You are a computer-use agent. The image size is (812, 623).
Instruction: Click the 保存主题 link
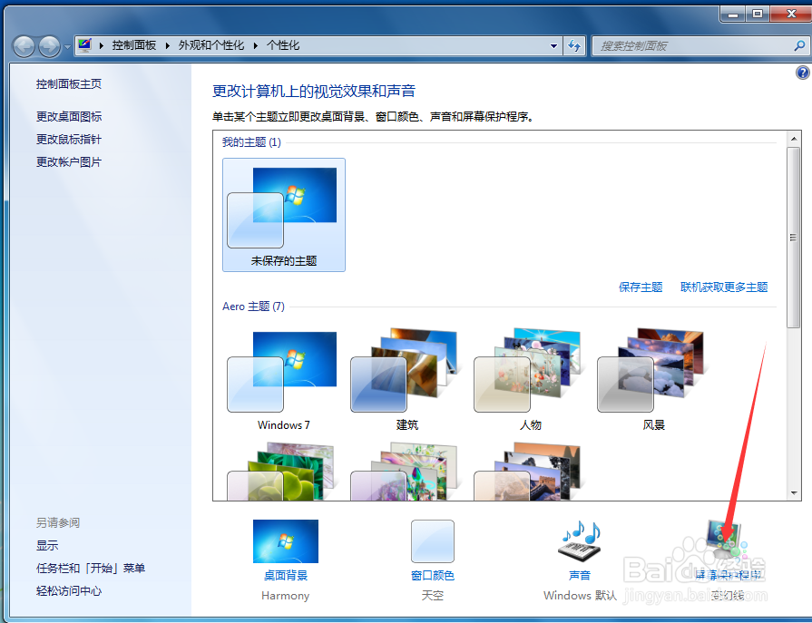[641, 287]
